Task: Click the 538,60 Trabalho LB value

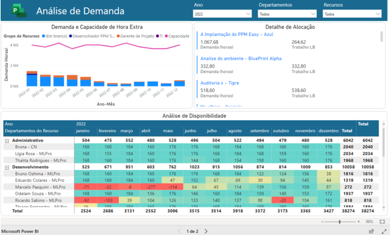Action: tap(299, 90)
